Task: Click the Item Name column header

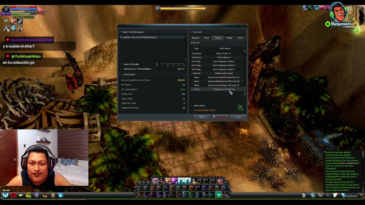Action: (225, 48)
